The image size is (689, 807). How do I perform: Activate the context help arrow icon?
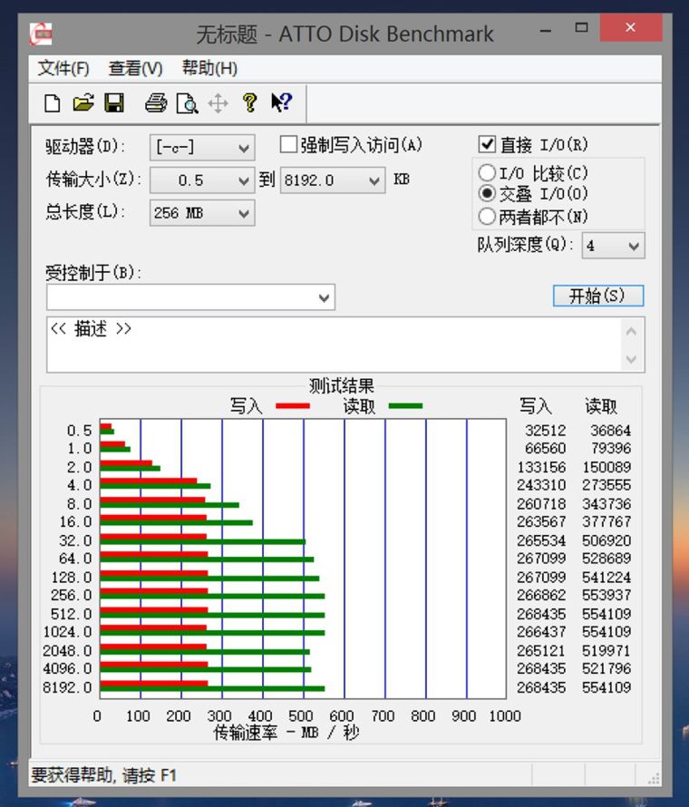coord(281,103)
